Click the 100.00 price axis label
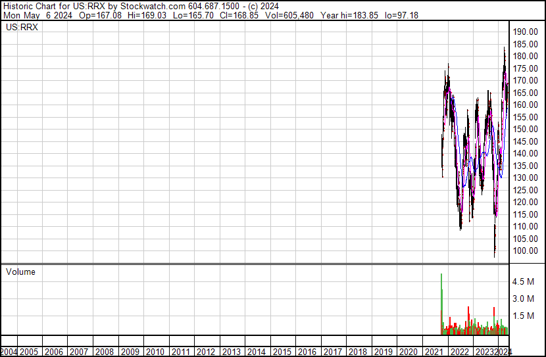546x357 pixels. [x=527, y=251]
